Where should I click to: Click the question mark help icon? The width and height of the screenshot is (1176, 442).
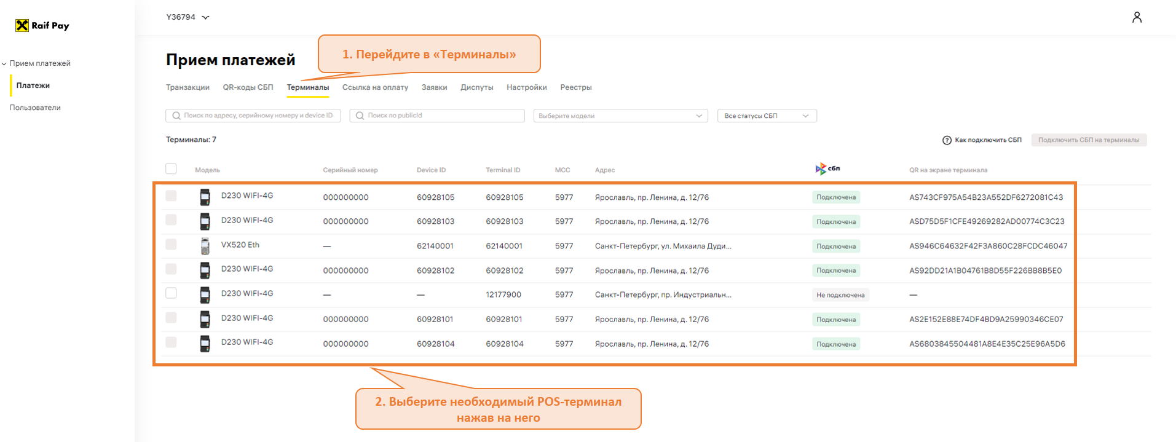tap(947, 140)
